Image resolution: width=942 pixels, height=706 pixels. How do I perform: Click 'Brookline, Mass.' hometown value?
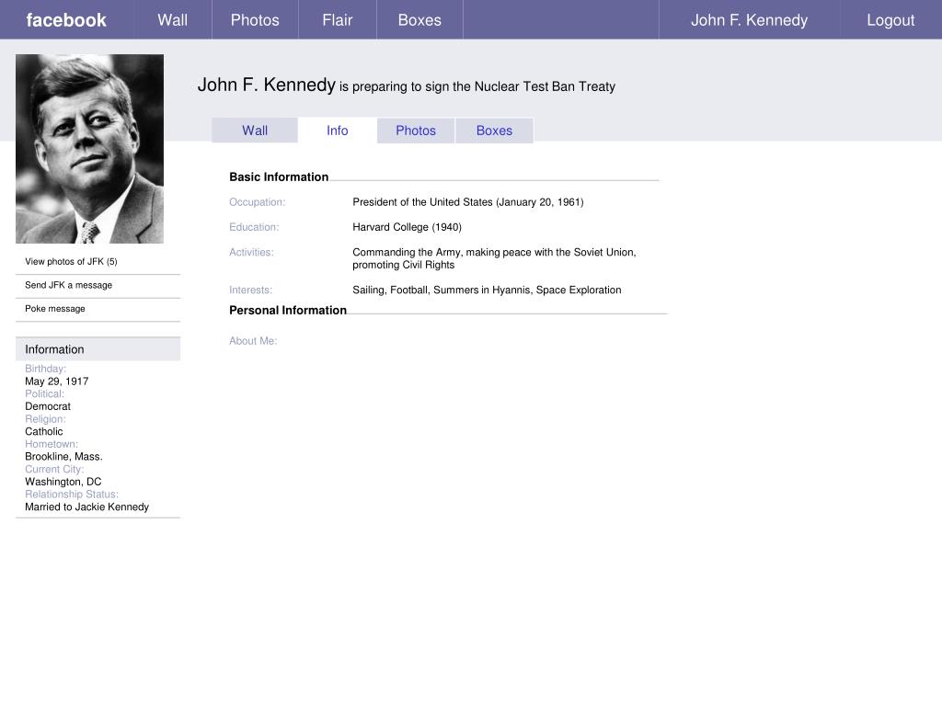click(63, 457)
